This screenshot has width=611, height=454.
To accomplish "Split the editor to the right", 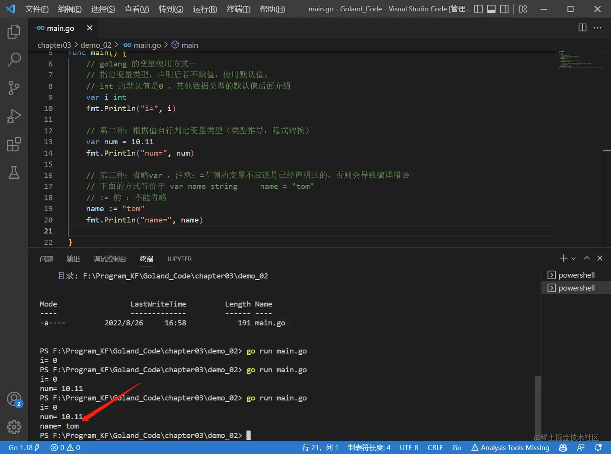I will [x=582, y=27].
